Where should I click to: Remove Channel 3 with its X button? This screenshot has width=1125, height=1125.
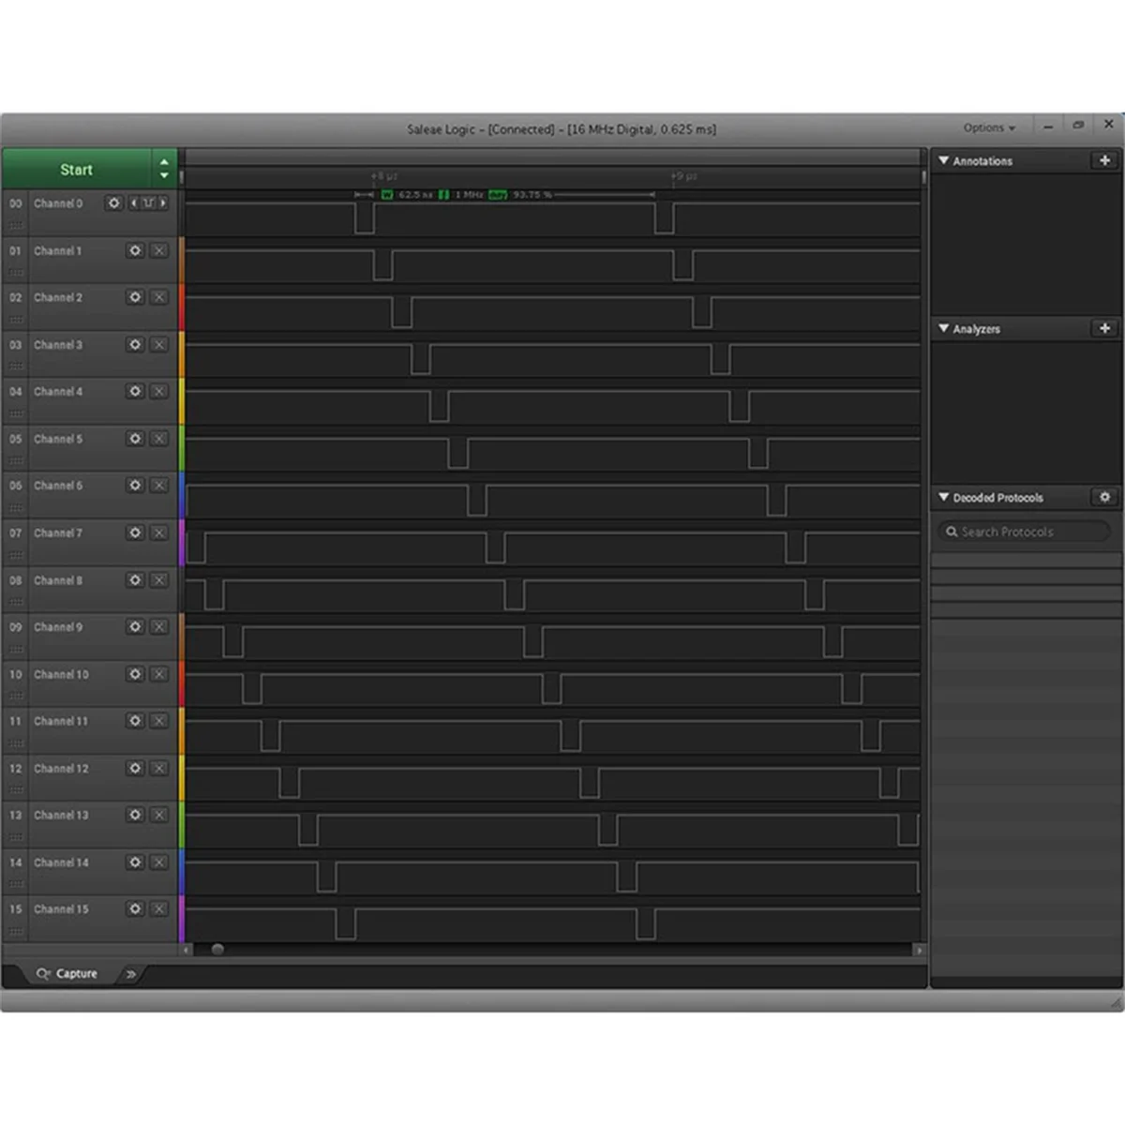pyautogui.click(x=159, y=344)
